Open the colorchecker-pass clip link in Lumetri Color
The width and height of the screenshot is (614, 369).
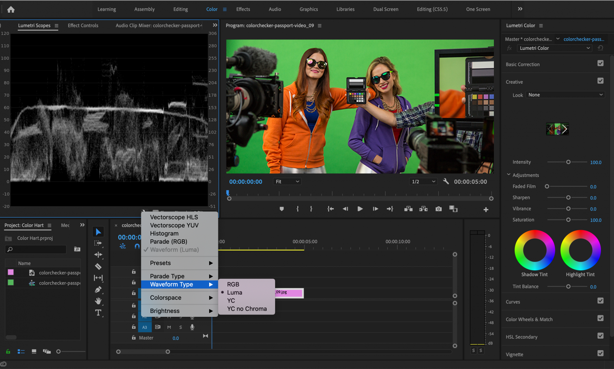584,39
